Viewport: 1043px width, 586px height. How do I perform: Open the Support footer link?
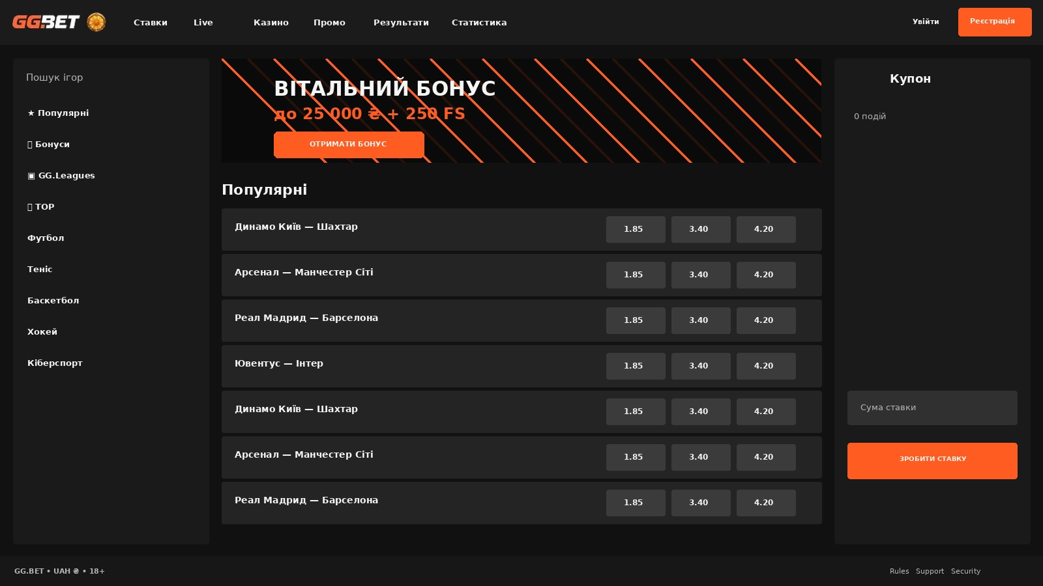930,571
